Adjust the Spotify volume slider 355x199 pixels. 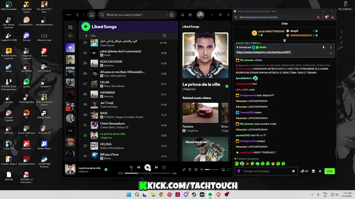(212, 169)
